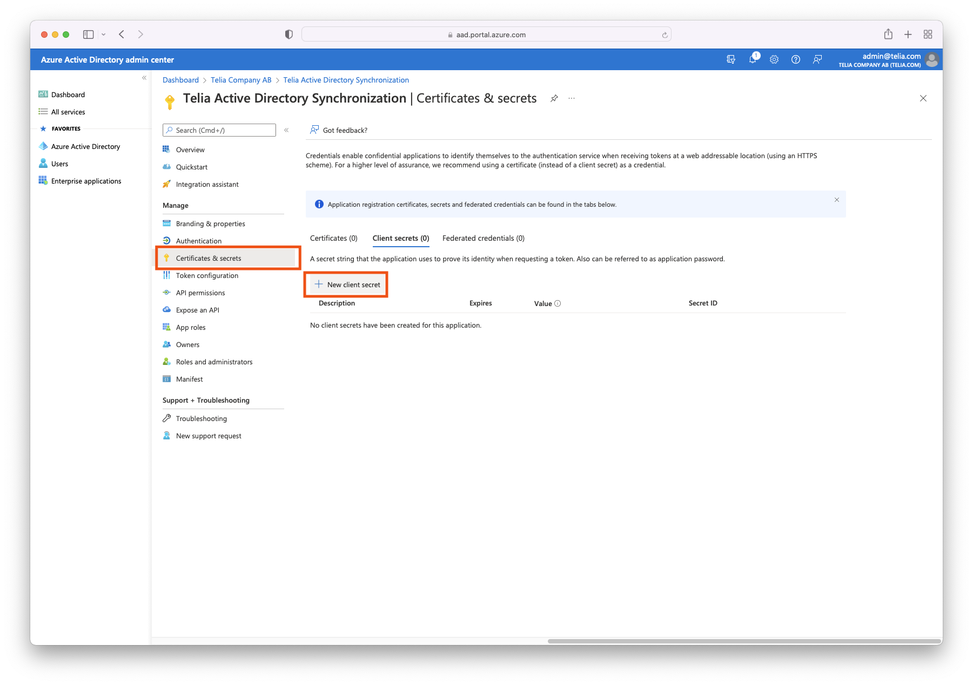
Task: Open the ellipsis more options beside the title
Action: click(572, 98)
